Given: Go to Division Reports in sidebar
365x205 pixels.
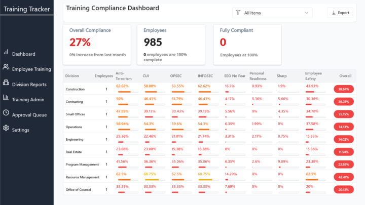Looking at the screenshot, I should pyautogui.click(x=29, y=85).
